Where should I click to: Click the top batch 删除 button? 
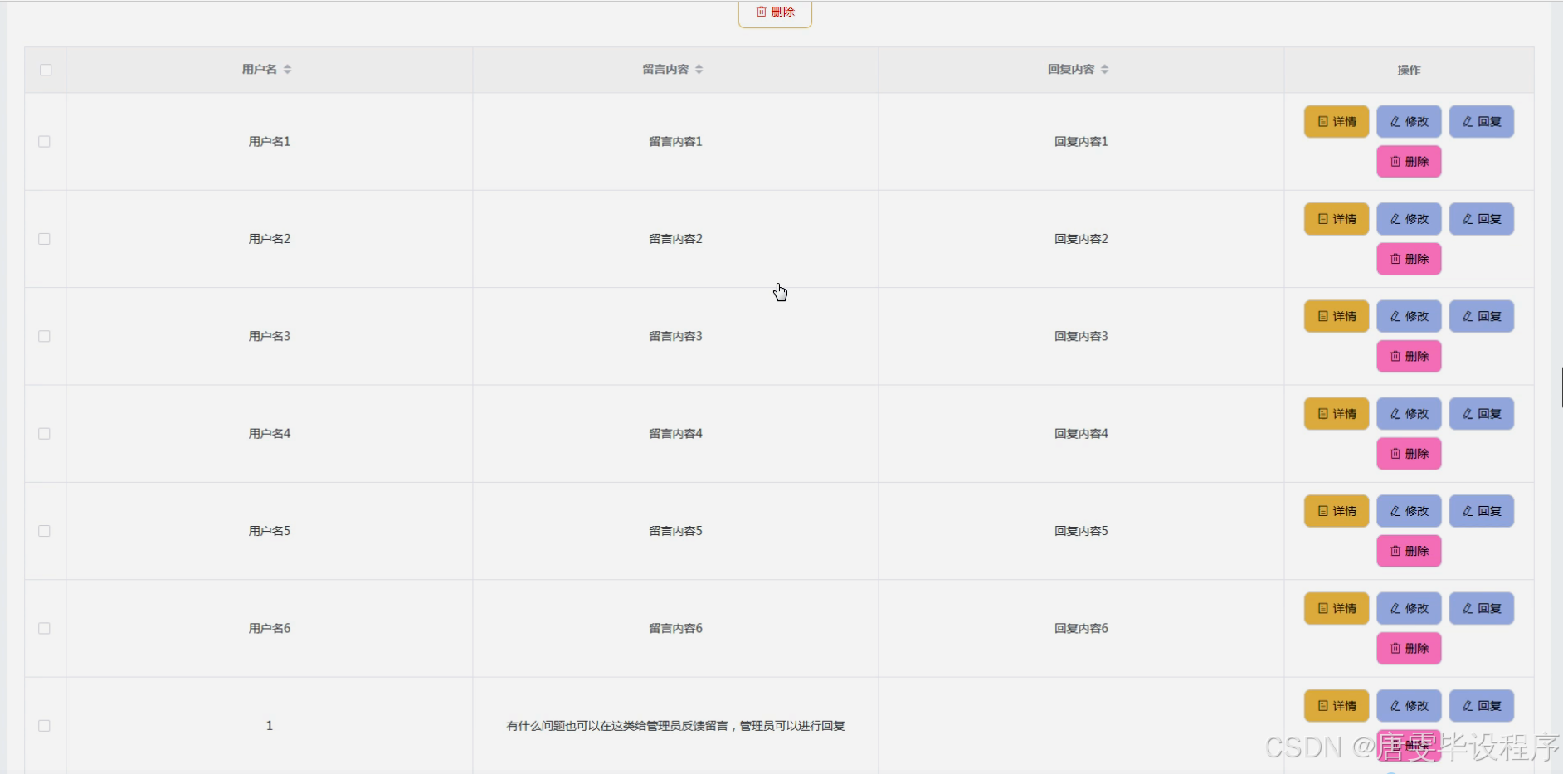click(775, 12)
